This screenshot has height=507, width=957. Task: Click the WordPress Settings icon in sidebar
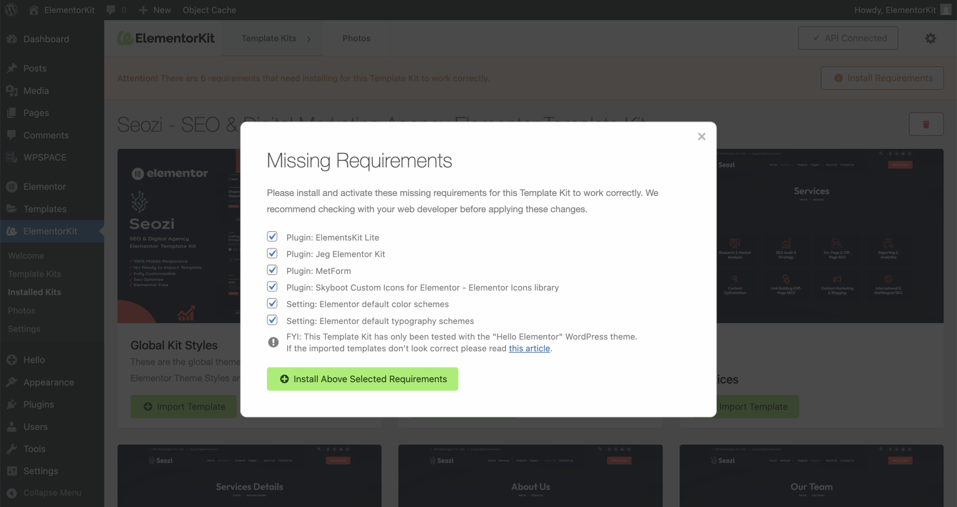click(x=12, y=471)
